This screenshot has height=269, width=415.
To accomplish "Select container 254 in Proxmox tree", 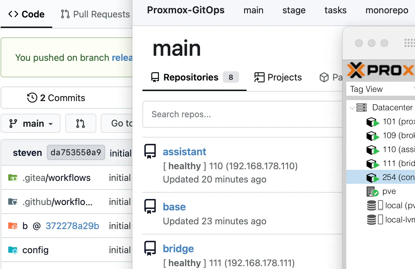I will [381, 177].
